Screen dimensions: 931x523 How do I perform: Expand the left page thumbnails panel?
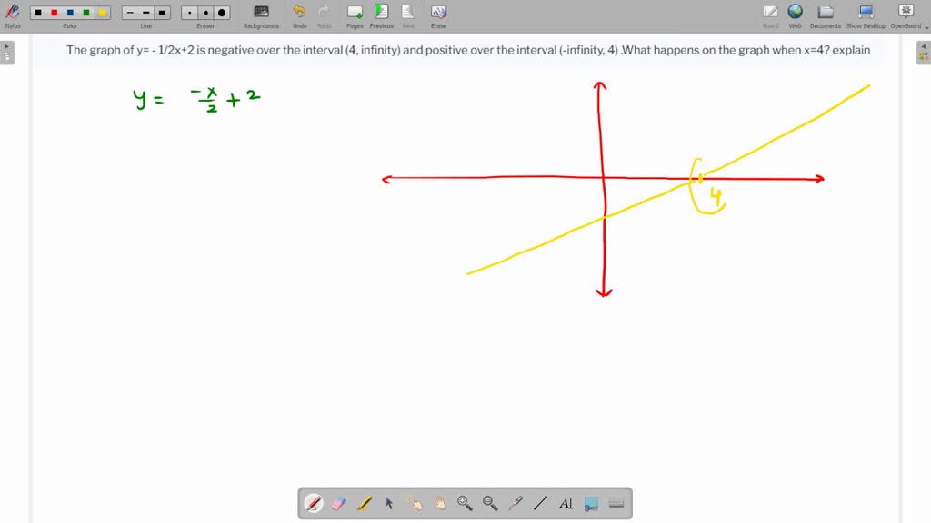[7, 52]
